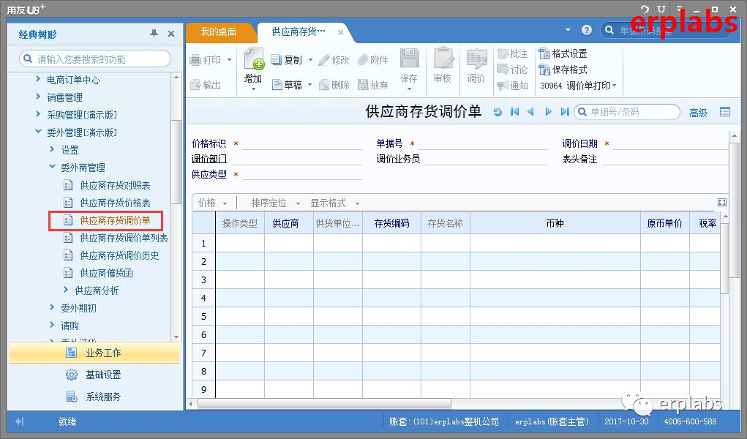Click the 单据号/条码 search field
Image resolution: width=747 pixels, height=439 pixels.
pyautogui.click(x=627, y=112)
